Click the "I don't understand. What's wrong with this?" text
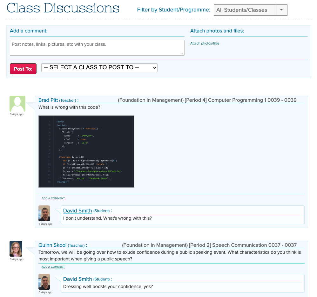Screen dimensions: 317x297 [107, 218]
